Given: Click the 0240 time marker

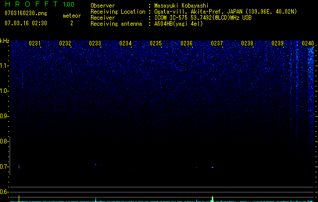Looking at the screenshot, I should [x=308, y=43].
